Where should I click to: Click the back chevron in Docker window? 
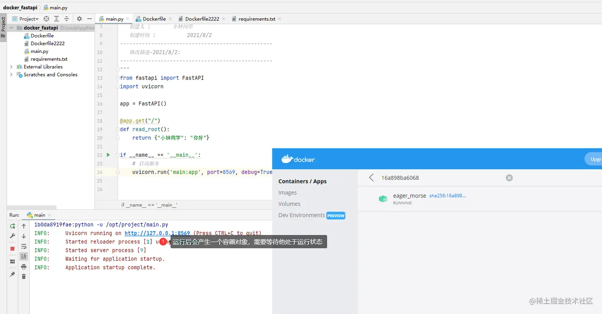tap(371, 177)
